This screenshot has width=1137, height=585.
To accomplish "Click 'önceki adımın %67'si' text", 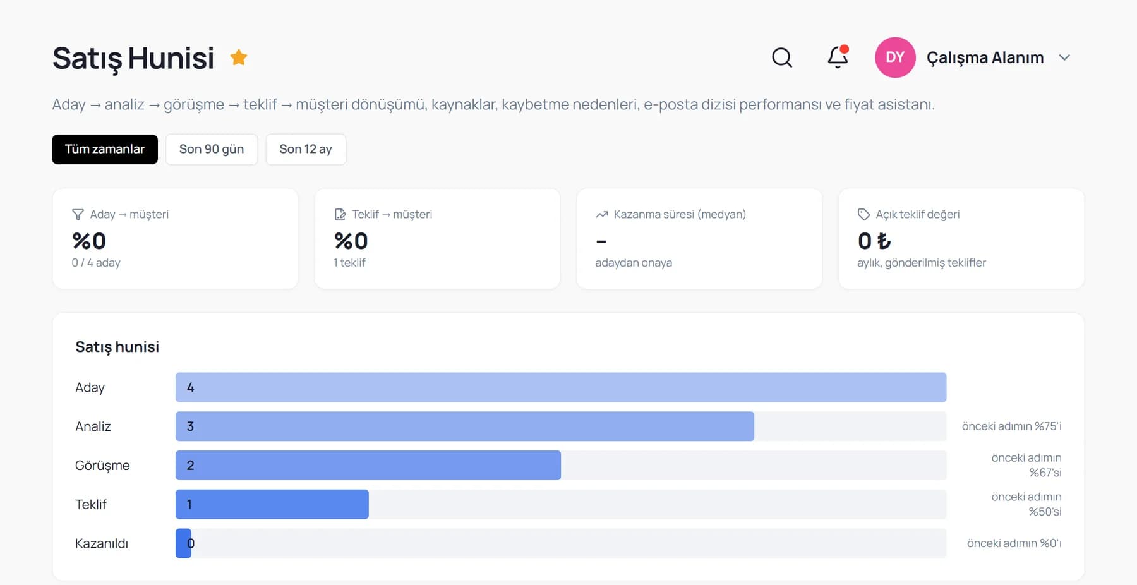I will (x=1026, y=466).
